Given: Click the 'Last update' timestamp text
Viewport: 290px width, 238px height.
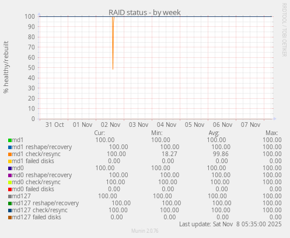Looking at the screenshot, I should point(230,224).
